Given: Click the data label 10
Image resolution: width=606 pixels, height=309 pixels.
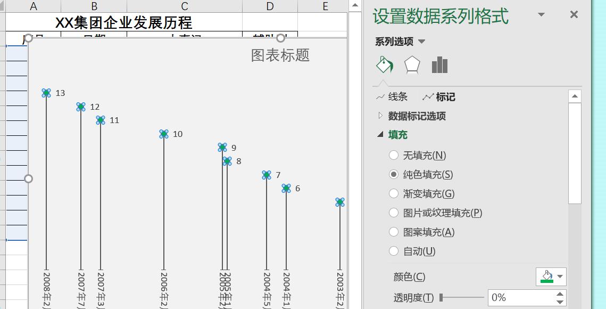Looking at the screenshot, I should coord(178,134).
